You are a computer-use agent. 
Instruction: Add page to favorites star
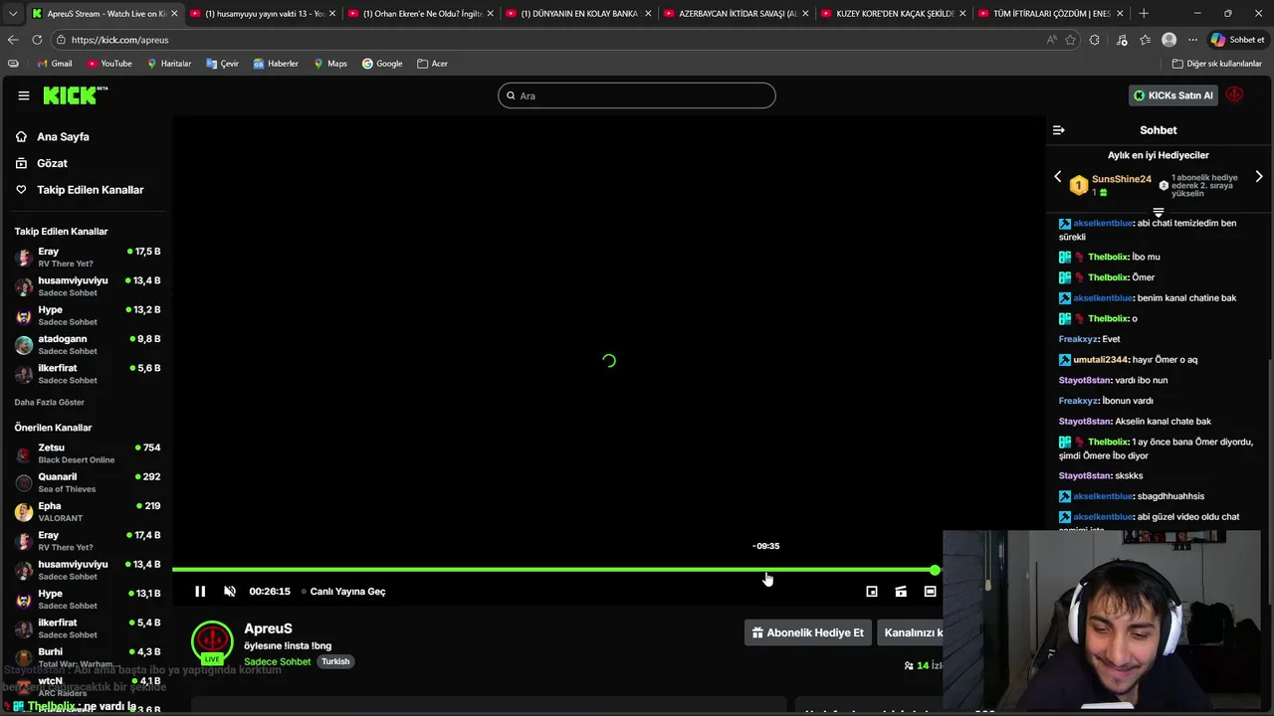(x=1071, y=40)
